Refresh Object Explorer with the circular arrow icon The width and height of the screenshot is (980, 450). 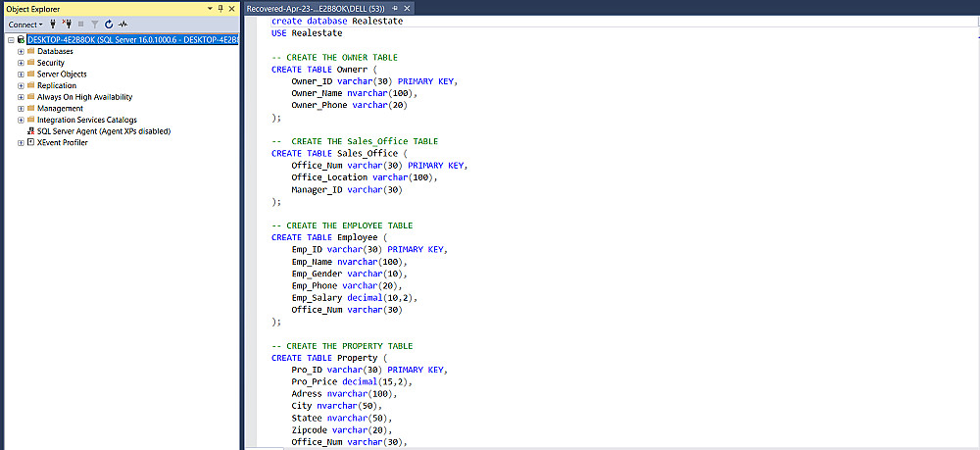tap(109, 25)
